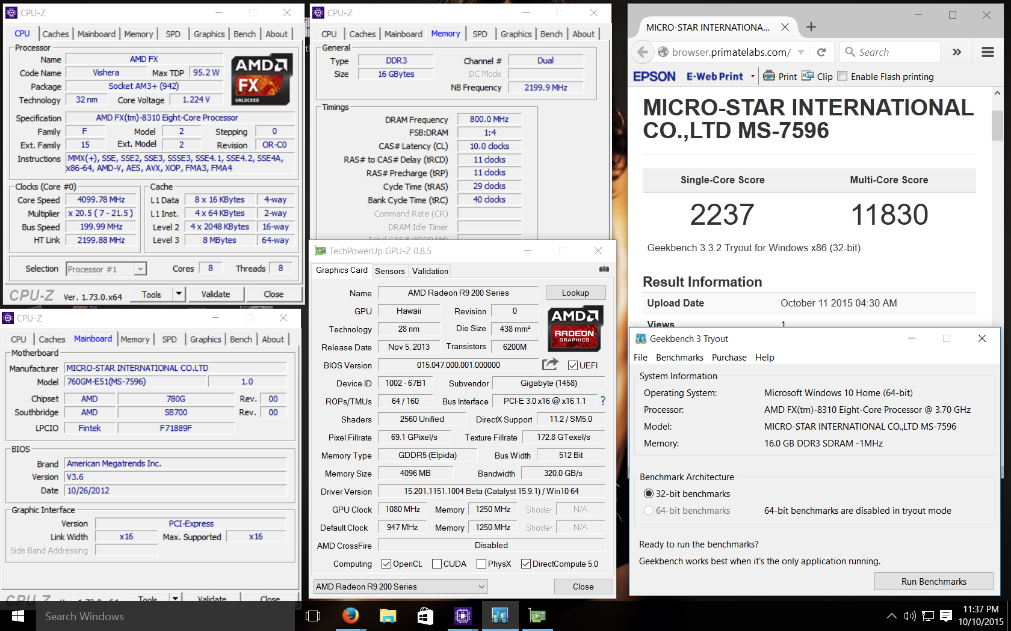This screenshot has width=1011, height=631.
Task: Enable Flash printing checkbox
Action: click(842, 76)
